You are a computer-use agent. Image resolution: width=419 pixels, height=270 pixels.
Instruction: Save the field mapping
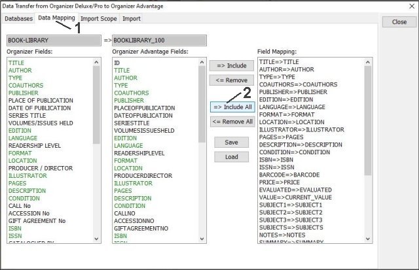point(231,143)
